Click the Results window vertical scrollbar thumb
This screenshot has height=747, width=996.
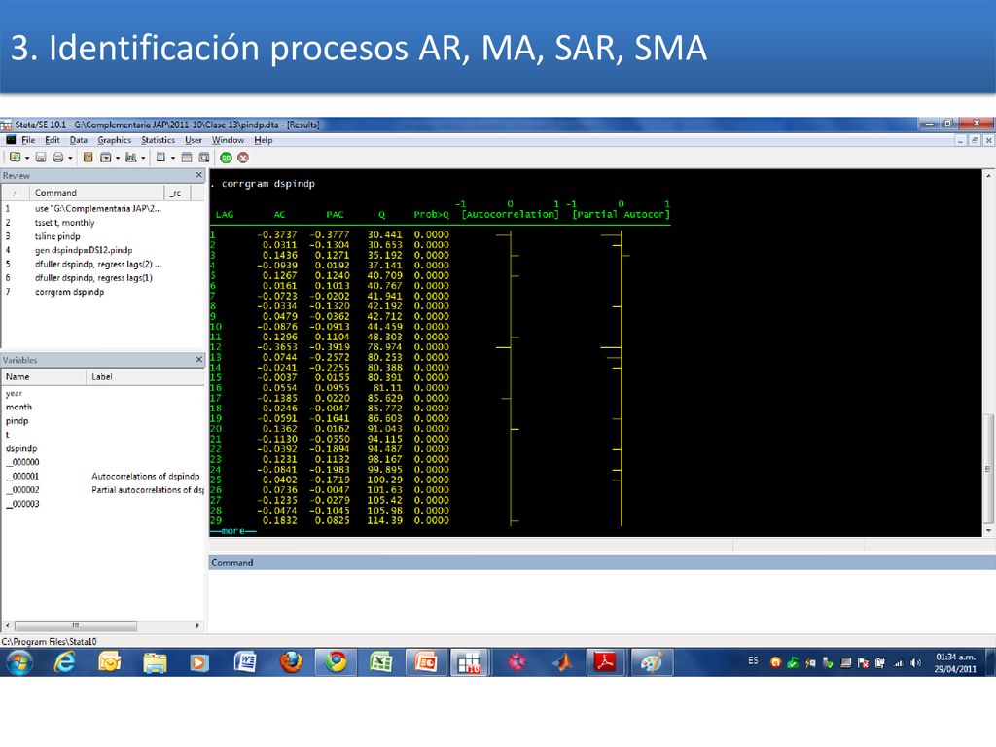pos(988,470)
